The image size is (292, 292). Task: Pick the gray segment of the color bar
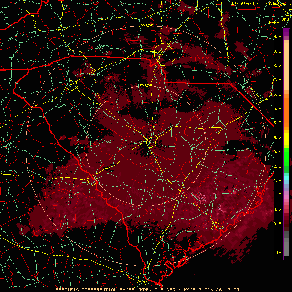pos(286,247)
